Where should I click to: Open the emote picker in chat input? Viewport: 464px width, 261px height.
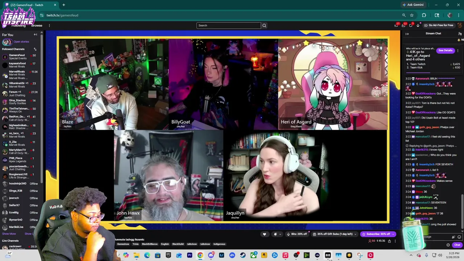tap(459, 237)
